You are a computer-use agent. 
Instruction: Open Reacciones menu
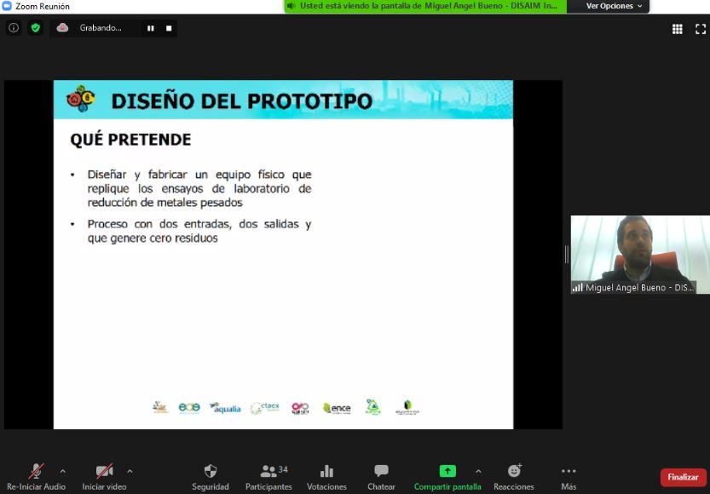coord(514,476)
